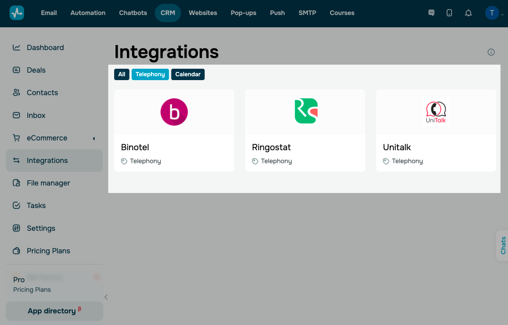Click the SendPulse logo icon
The image size is (508, 325).
[x=17, y=13]
